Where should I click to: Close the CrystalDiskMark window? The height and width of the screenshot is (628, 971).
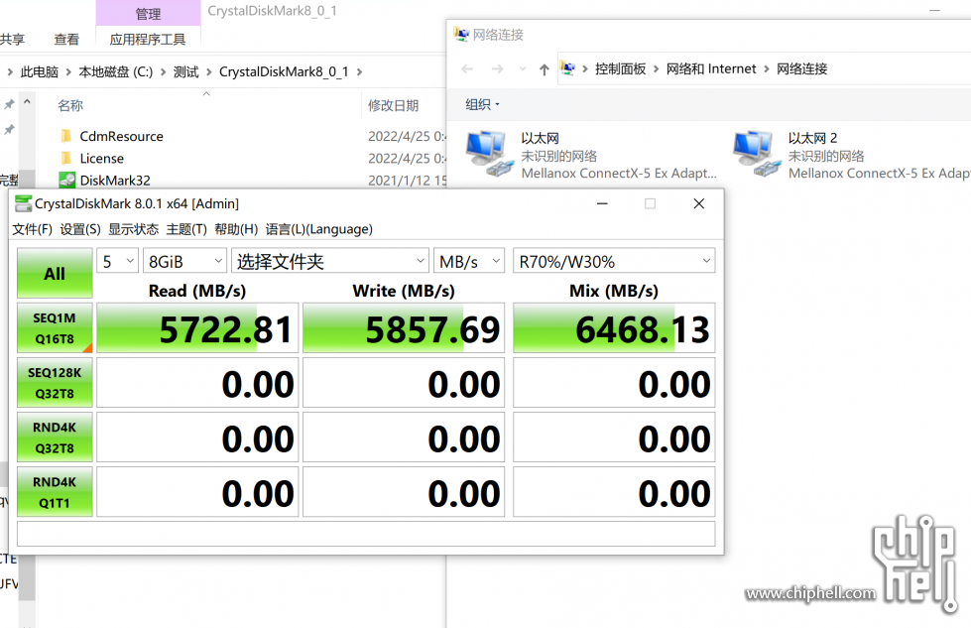pos(699,203)
